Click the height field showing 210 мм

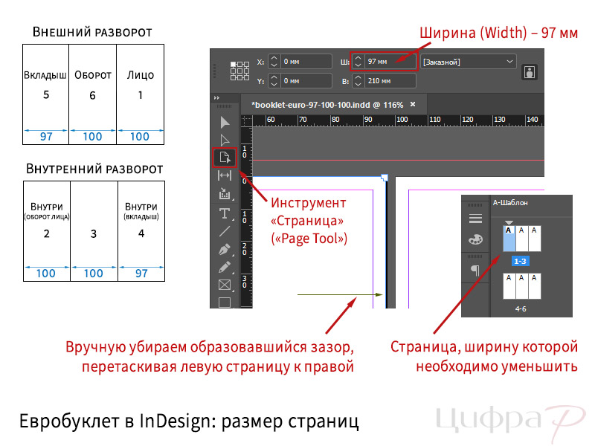tap(390, 81)
